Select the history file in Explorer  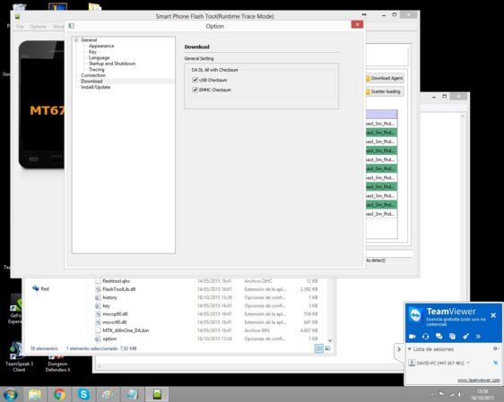[x=109, y=297]
